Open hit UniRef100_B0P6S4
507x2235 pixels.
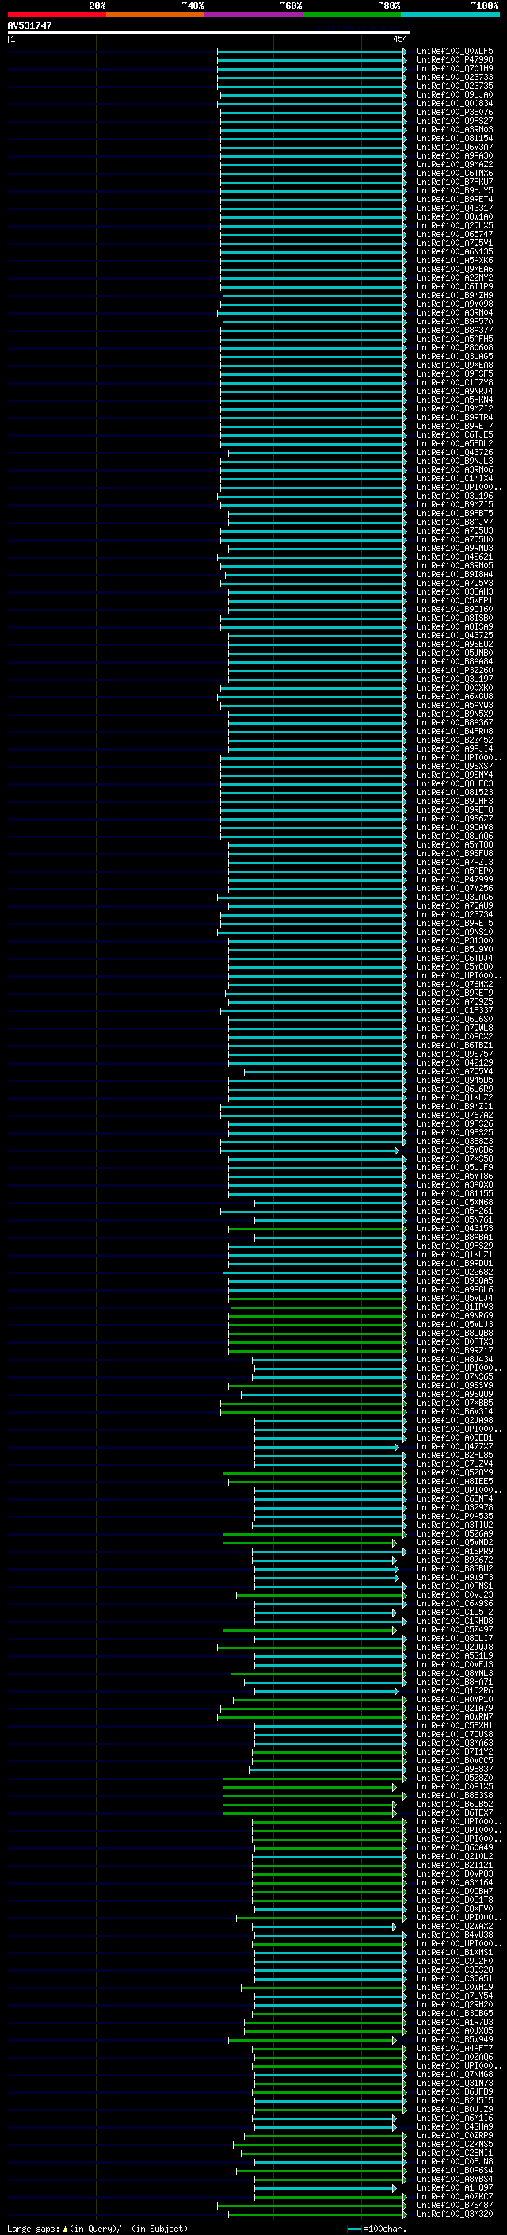coord(455,2170)
